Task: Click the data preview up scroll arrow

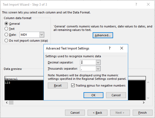Action: [148, 82]
